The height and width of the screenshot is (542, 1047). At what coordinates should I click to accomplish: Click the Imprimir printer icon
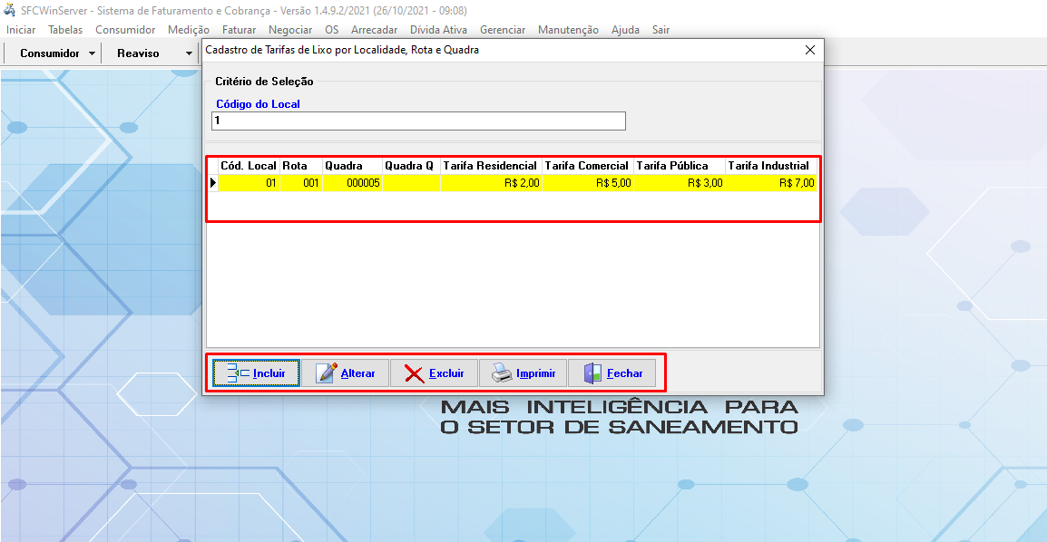pyautogui.click(x=502, y=373)
